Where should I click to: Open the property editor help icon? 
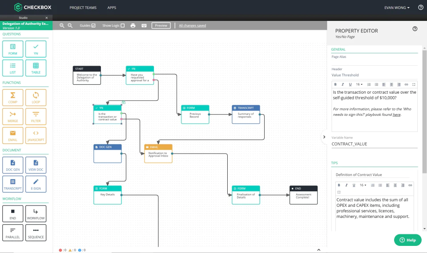[x=415, y=29]
